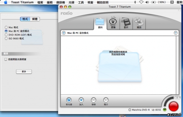183x117 pixels.
Task: Open the 檔案 menu
Action: (x=40, y=2)
